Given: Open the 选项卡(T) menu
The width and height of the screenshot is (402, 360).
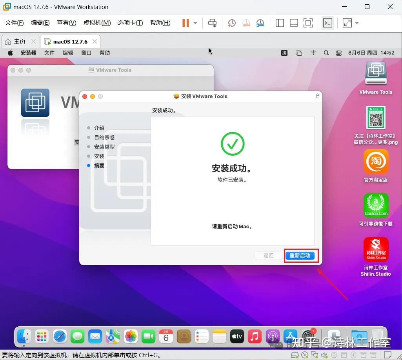Looking at the screenshot, I should coord(130,23).
